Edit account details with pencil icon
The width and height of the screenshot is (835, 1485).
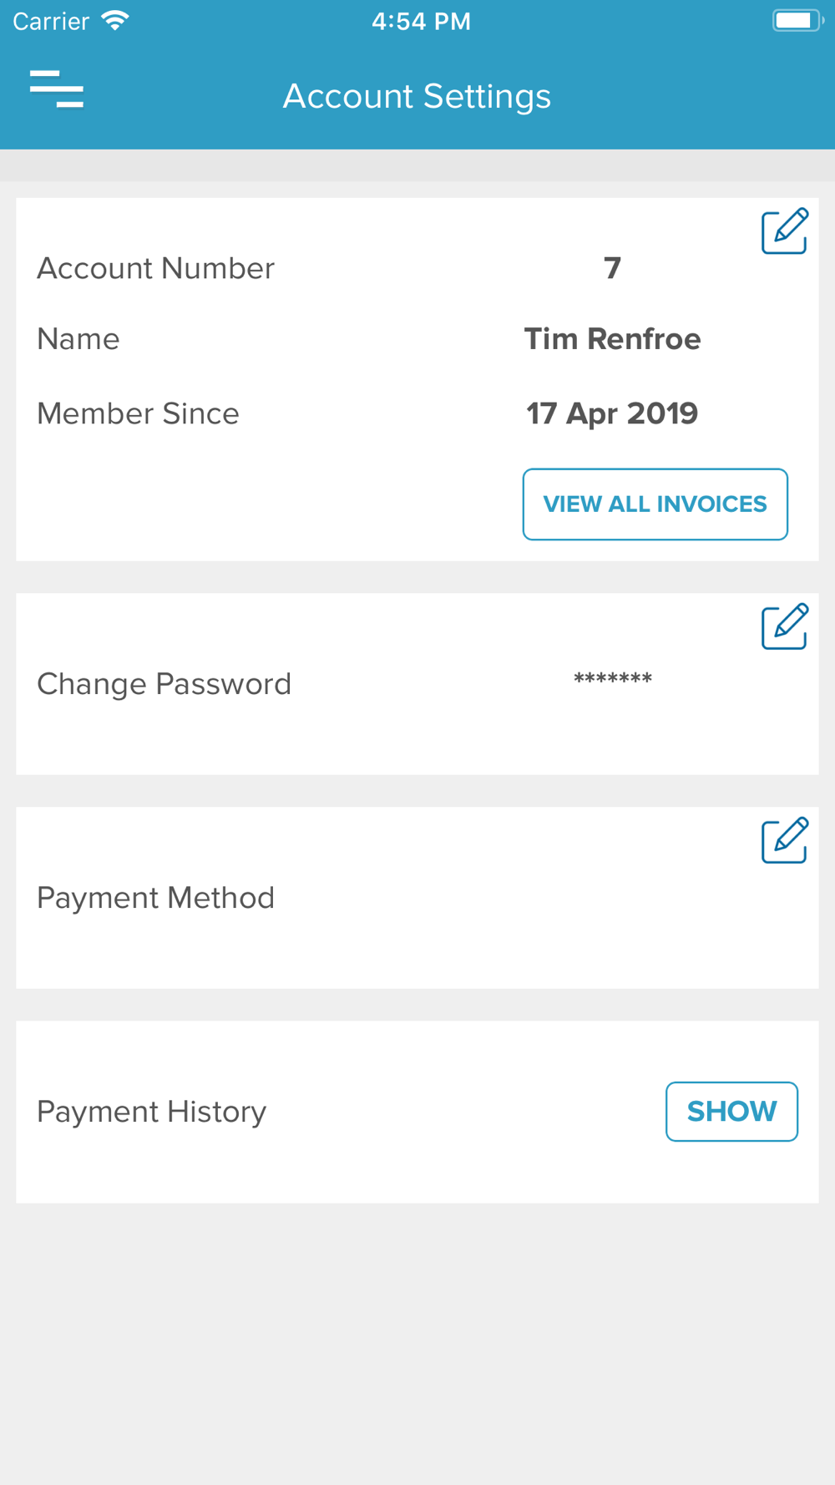(x=784, y=231)
